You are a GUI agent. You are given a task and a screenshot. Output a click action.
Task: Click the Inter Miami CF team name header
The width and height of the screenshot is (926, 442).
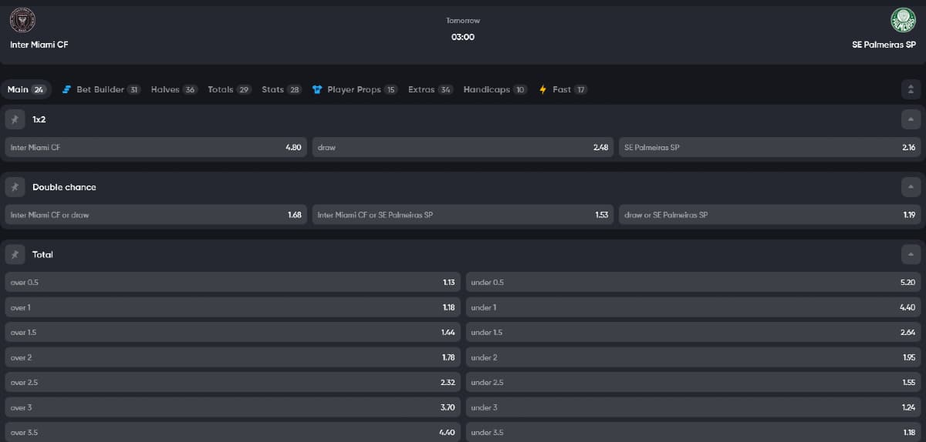pyautogui.click(x=39, y=45)
